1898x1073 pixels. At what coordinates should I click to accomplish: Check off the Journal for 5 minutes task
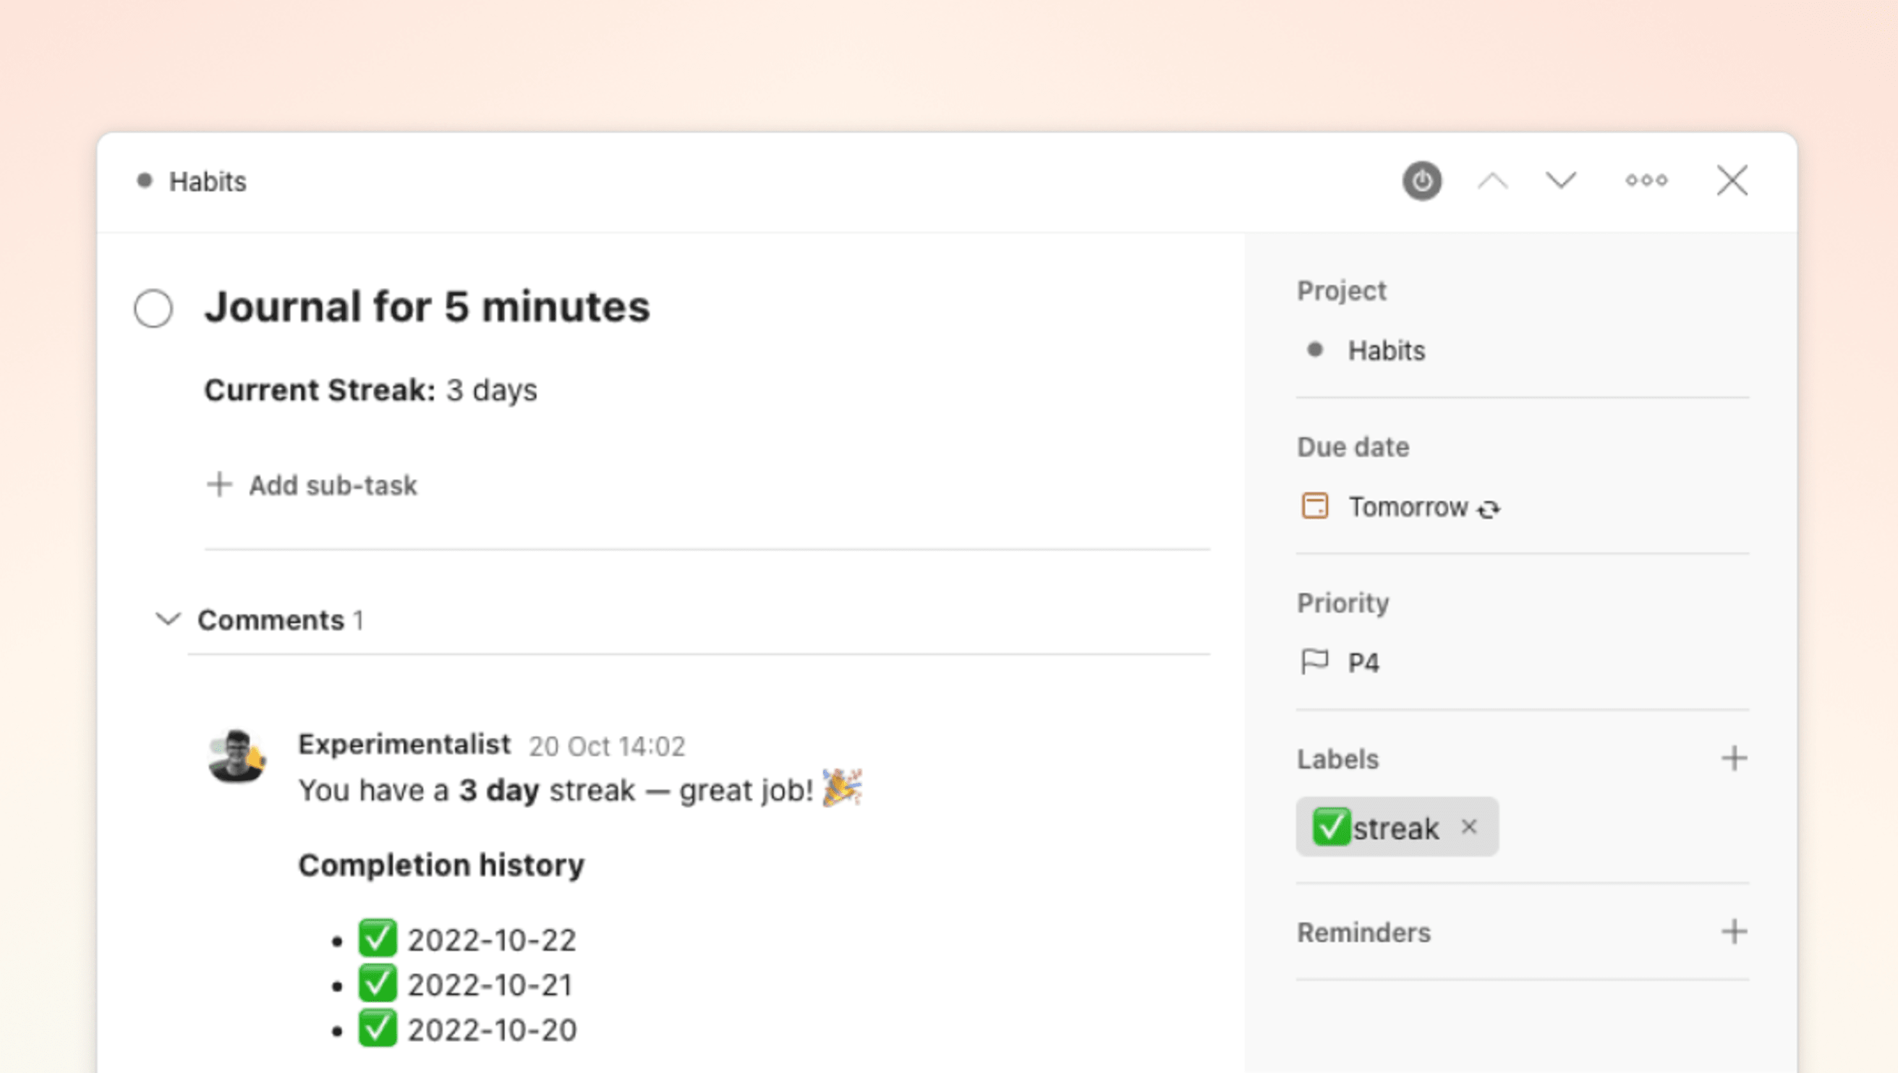(154, 308)
